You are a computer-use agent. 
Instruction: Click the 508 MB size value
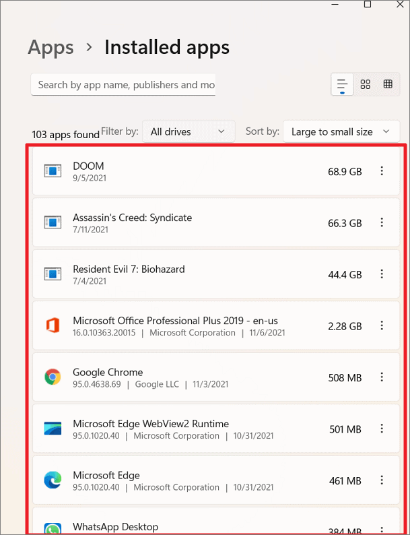pos(345,378)
